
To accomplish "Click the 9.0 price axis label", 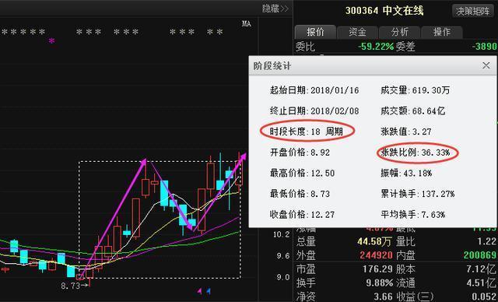I will [283, 277].
